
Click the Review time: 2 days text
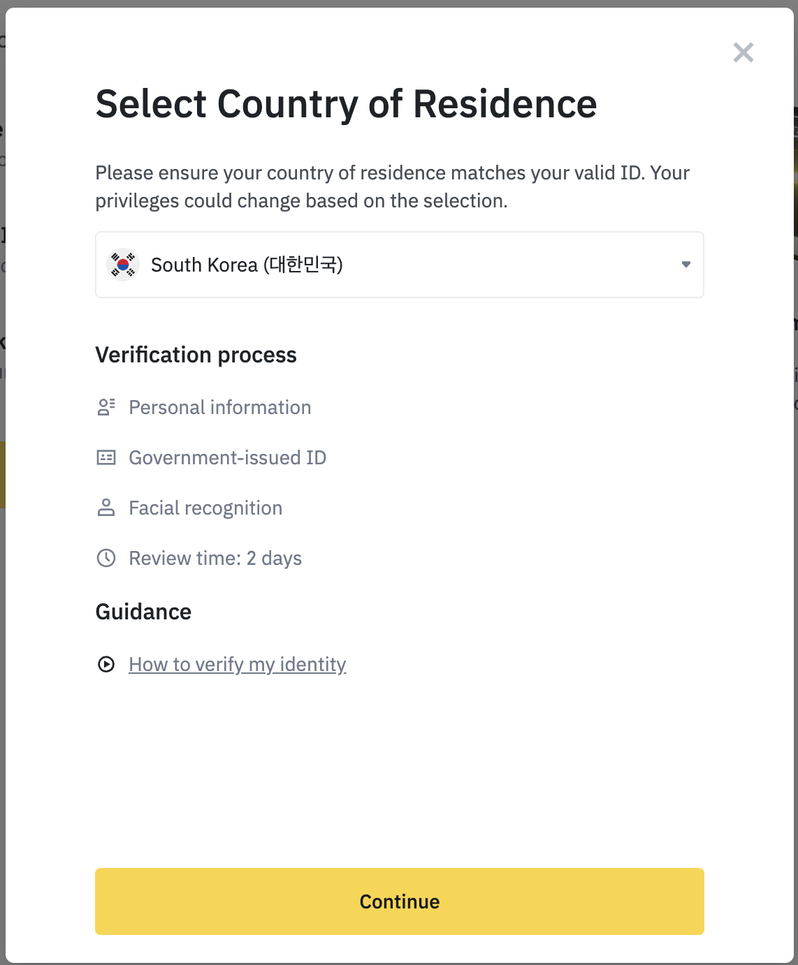[x=216, y=558]
